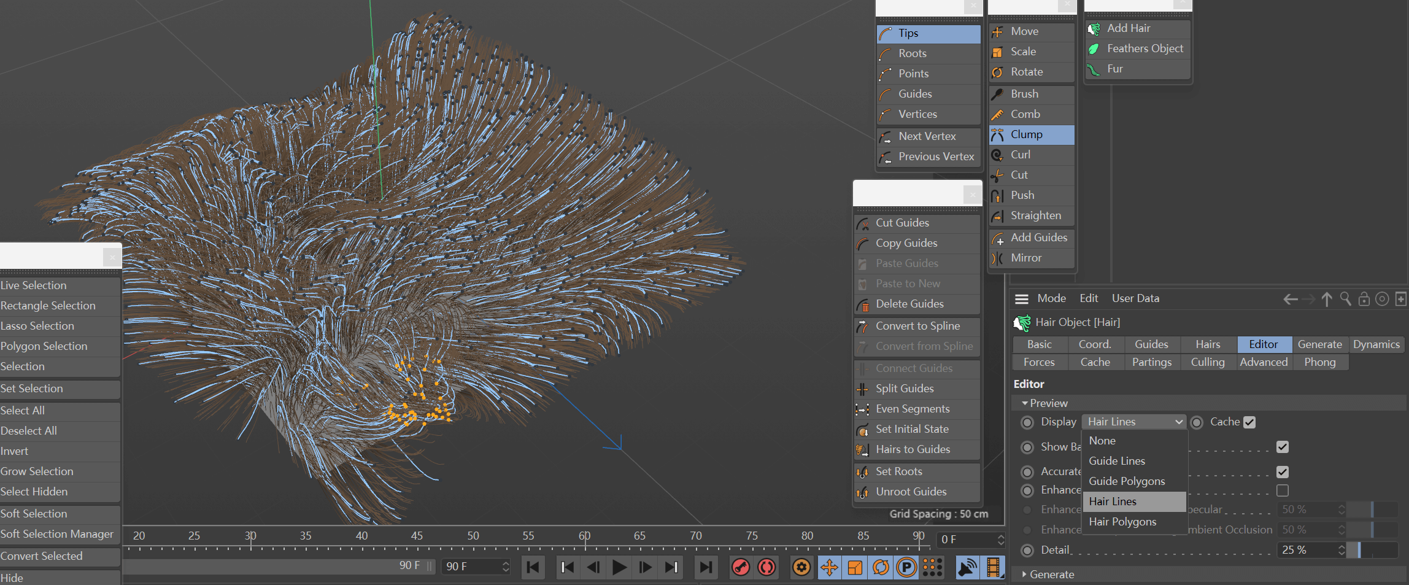The image size is (1409, 585).
Task: Select the Straighten tool
Action: coord(1032,215)
